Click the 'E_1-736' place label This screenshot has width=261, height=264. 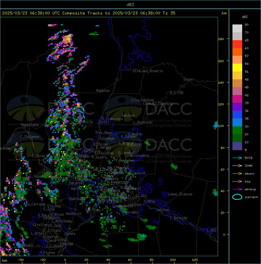click(177, 93)
